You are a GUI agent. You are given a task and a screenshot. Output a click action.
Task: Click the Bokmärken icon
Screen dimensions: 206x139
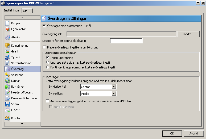click(x=7, y=87)
